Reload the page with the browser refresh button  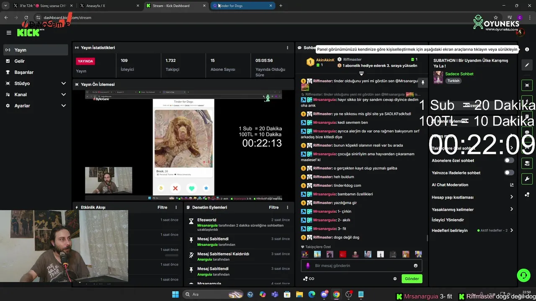coord(26,18)
